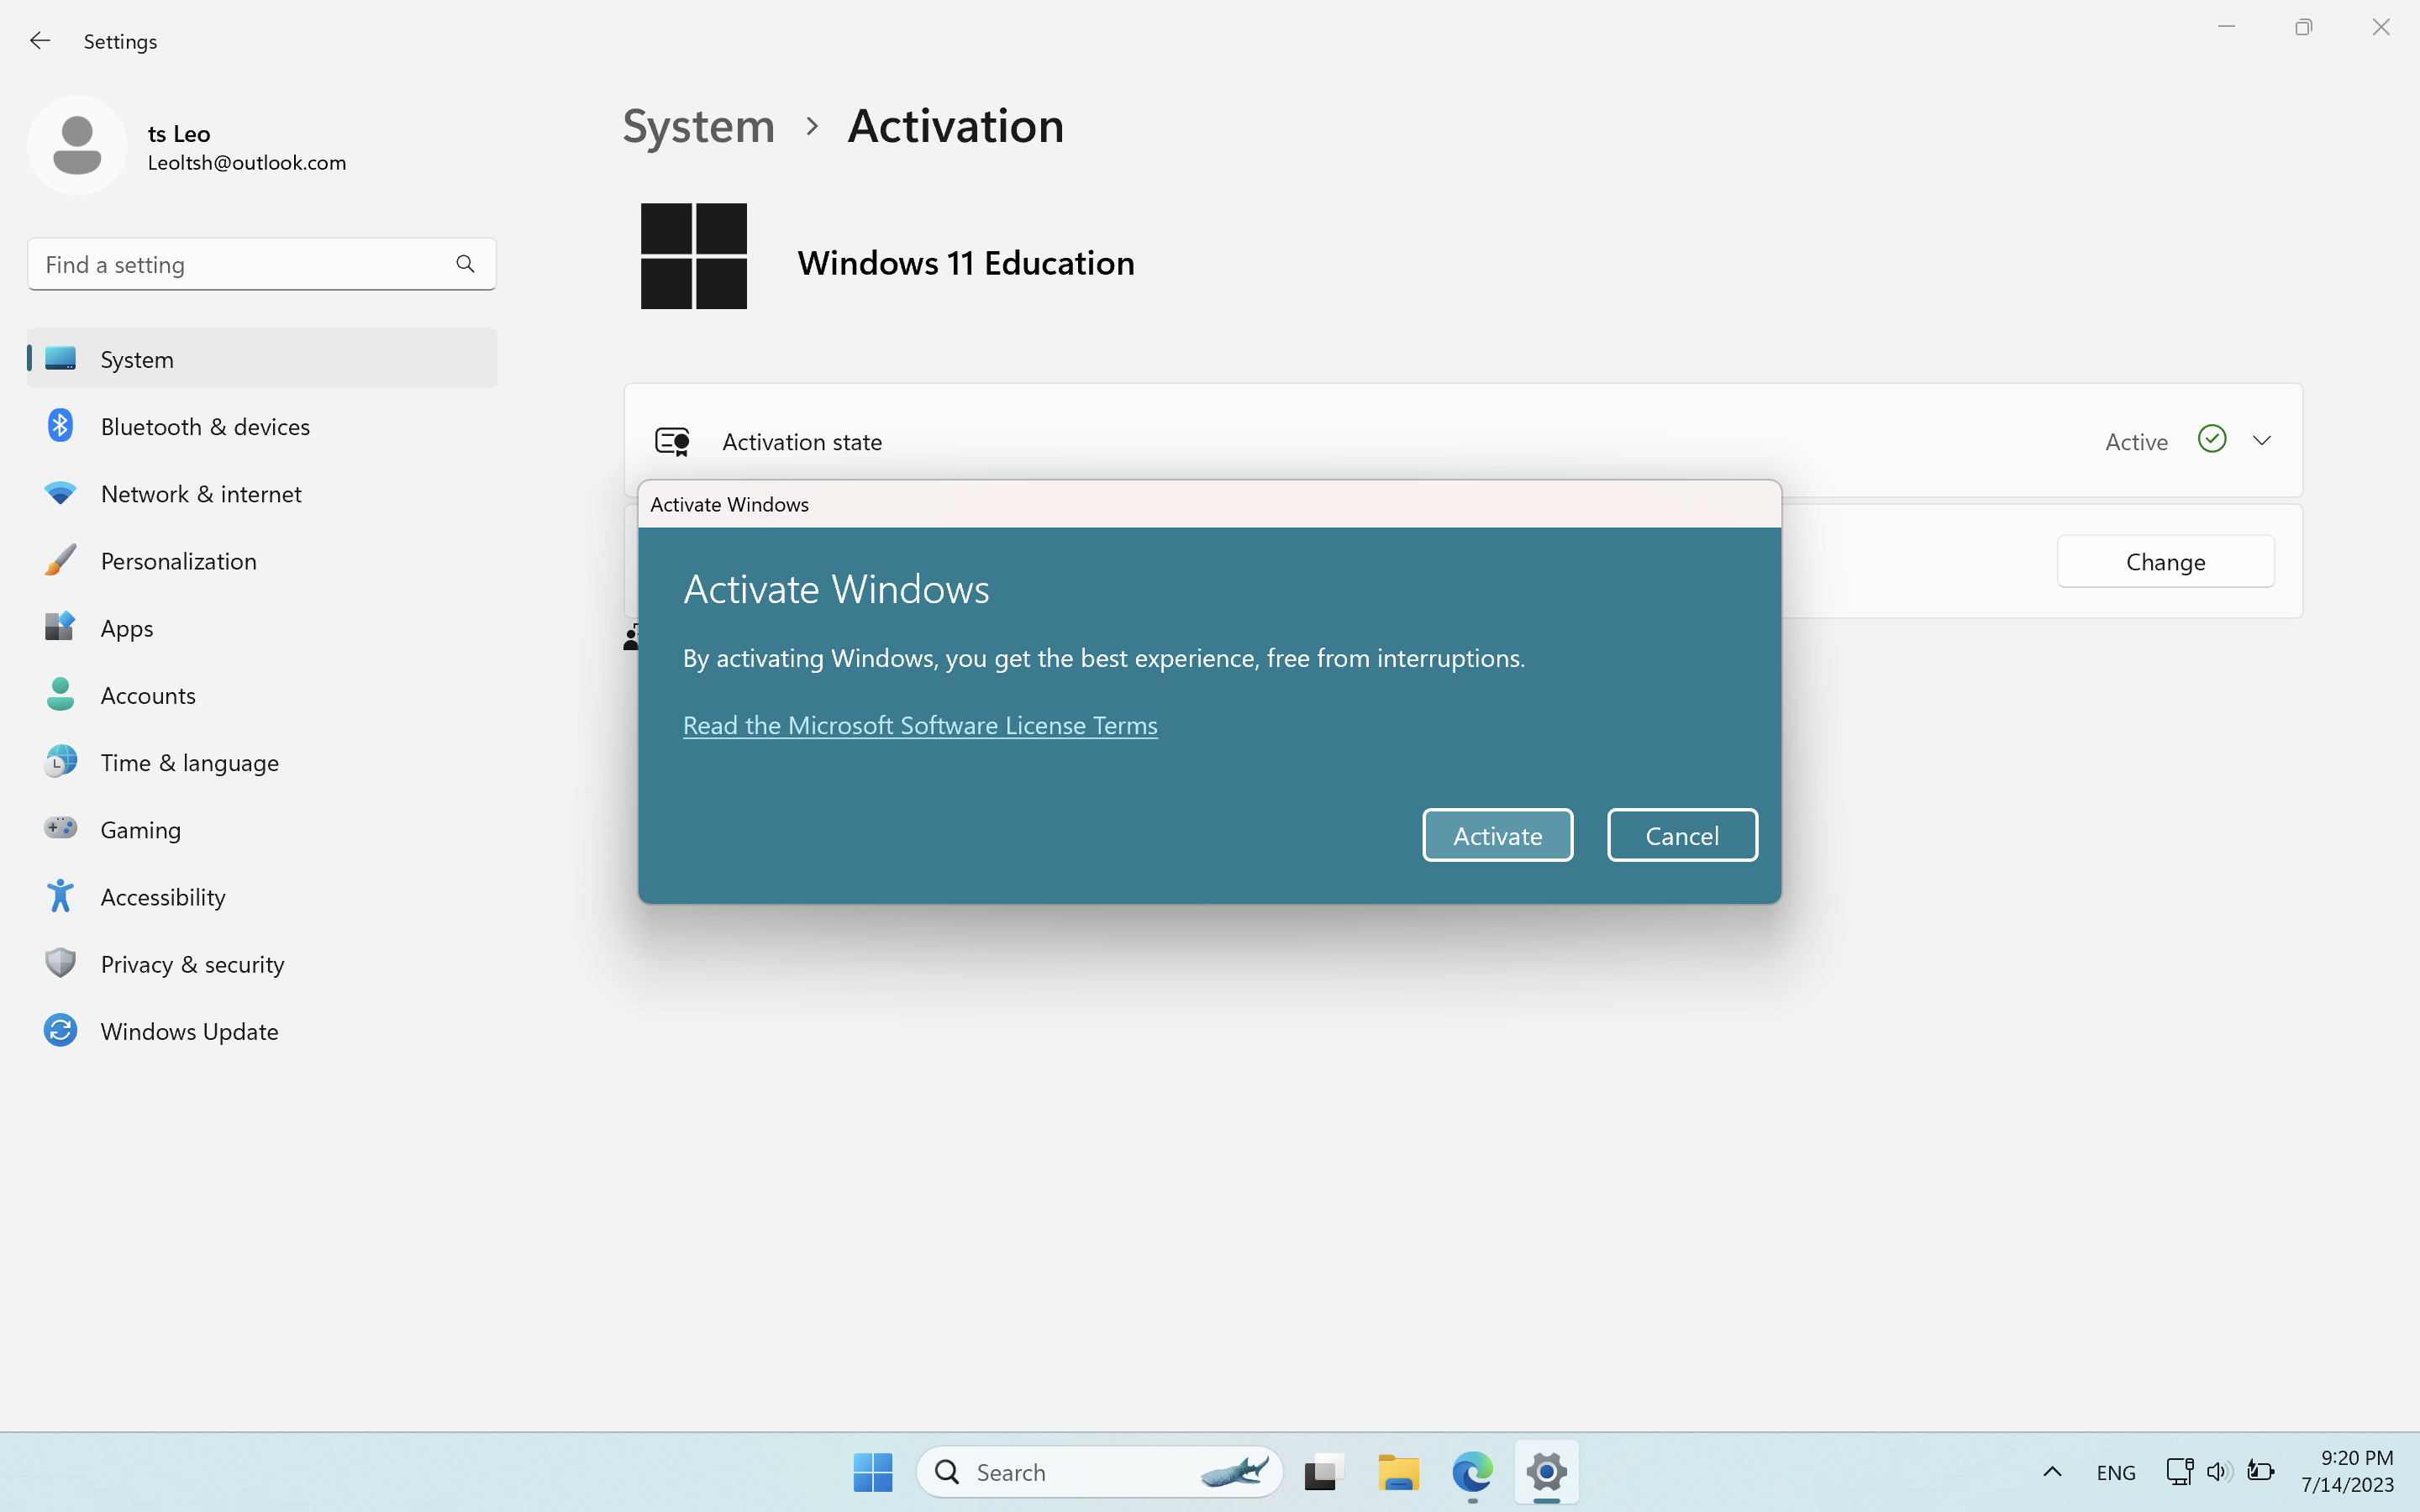2420x1512 pixels.
Task: Click the Privacy & security shield icon
Action: [x=60, y=963]
